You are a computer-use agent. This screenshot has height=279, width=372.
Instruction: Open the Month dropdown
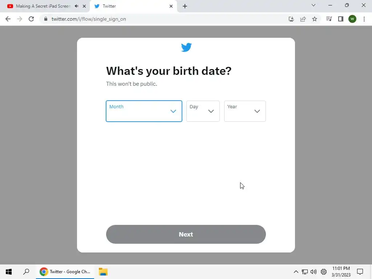pos(144,111)
